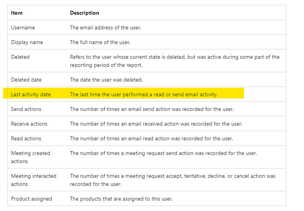Click the Send actions item label
The width and height of the screenshot is (304, 211).
pos(26,109)
